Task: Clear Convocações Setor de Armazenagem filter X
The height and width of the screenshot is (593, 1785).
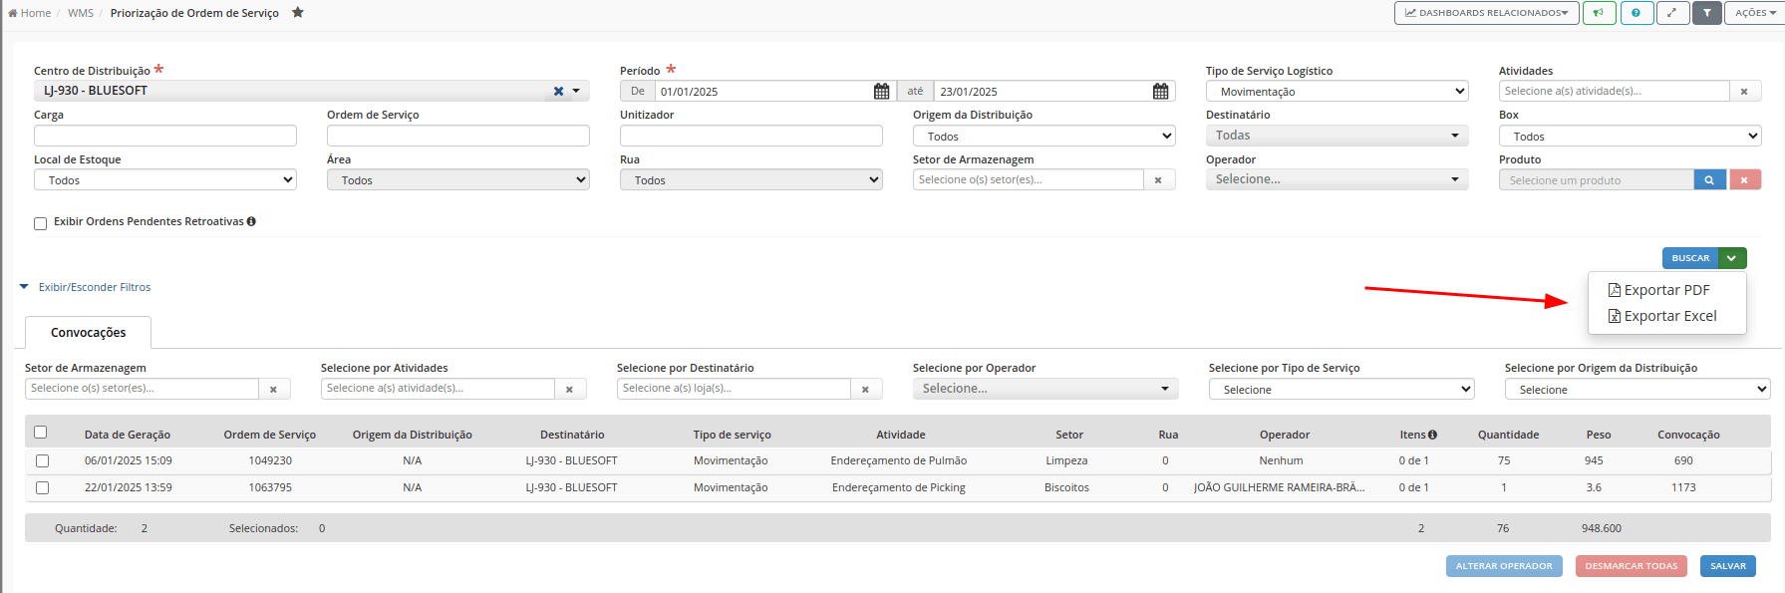Action: (x=273, y=389)
